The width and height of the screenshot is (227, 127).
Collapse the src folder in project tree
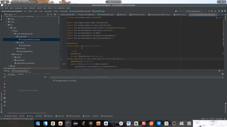(x=7, y=25)
